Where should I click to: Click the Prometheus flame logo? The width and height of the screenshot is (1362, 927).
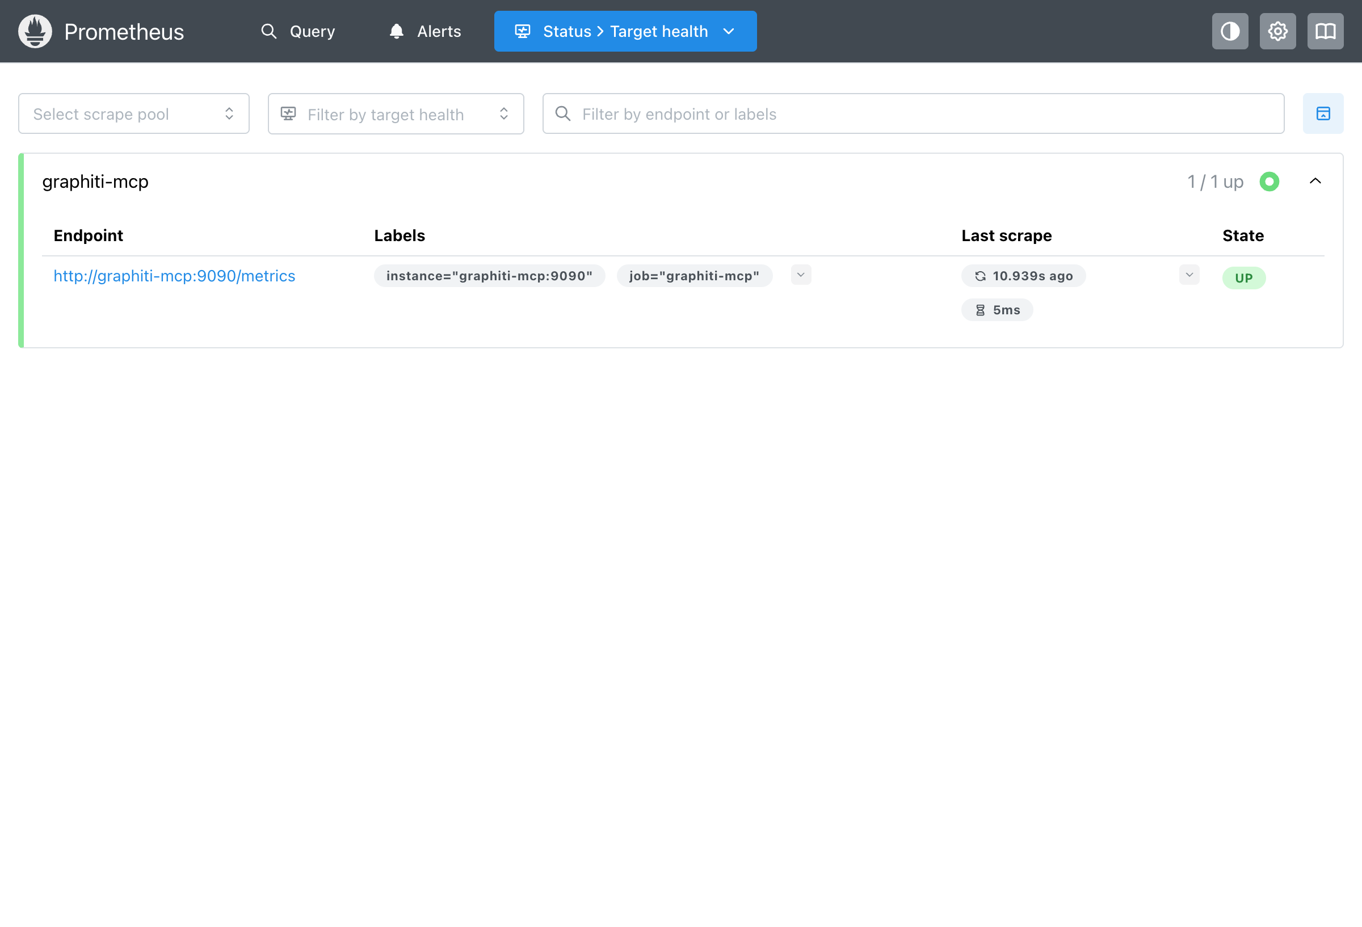pyautogui.click(x=35, y=31)
